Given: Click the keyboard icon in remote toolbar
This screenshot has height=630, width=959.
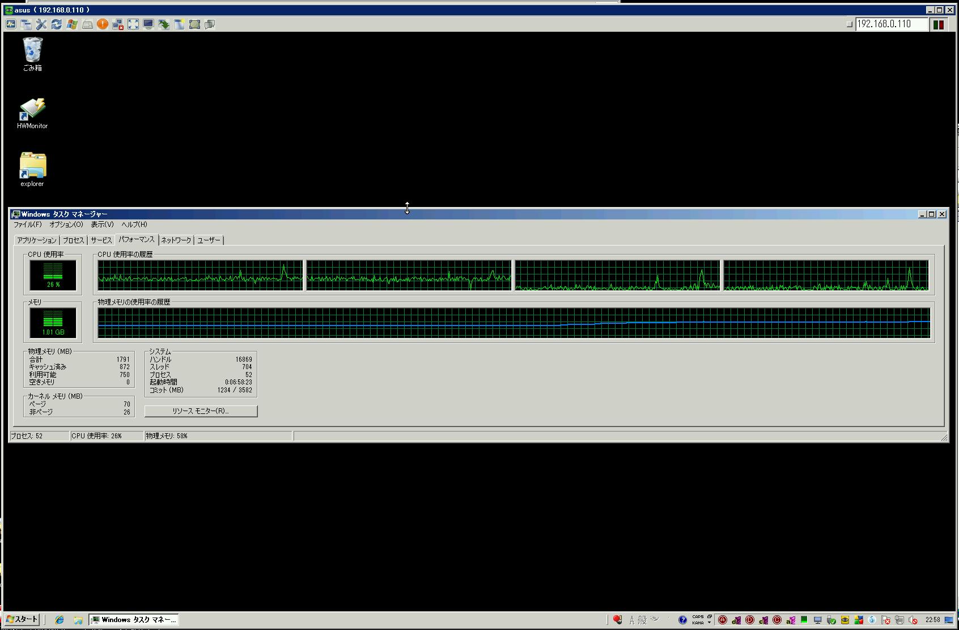Looking at the screenshot, I should point(87,24).
